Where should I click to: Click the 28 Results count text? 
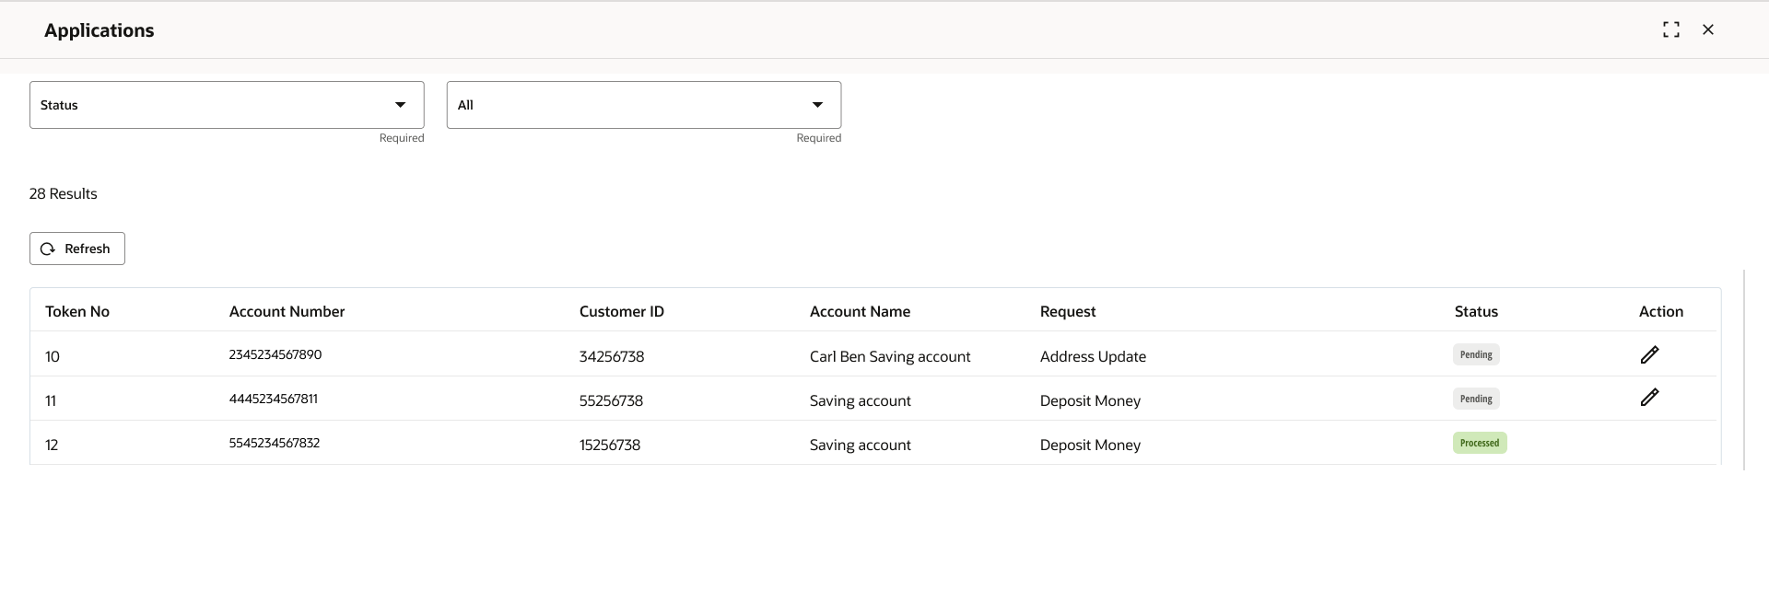coord(63,193)
